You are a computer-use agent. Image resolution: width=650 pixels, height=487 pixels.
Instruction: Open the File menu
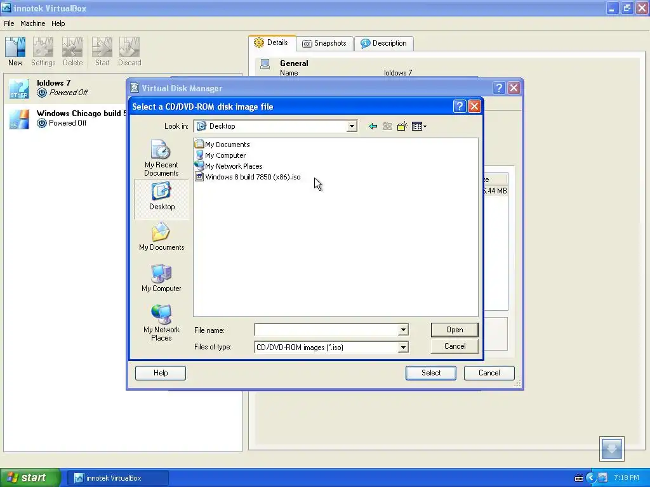click(x=9, y=23)
